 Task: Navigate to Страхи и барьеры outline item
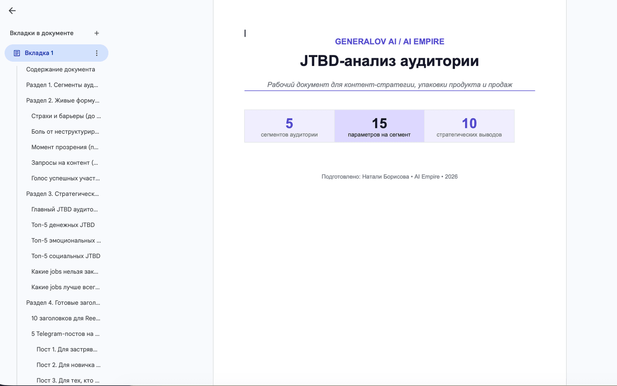point(66,116)
